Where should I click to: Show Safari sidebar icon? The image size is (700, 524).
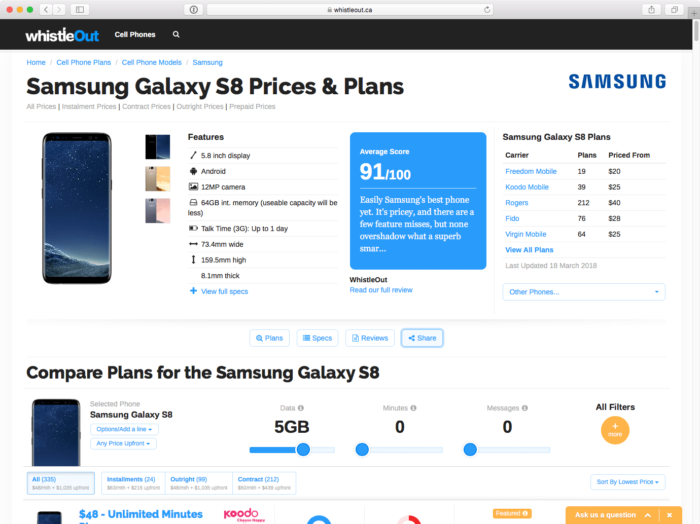80,10
